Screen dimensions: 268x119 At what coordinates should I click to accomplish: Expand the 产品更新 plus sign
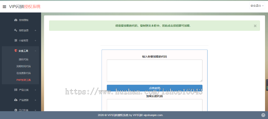(x=35, y=100)
